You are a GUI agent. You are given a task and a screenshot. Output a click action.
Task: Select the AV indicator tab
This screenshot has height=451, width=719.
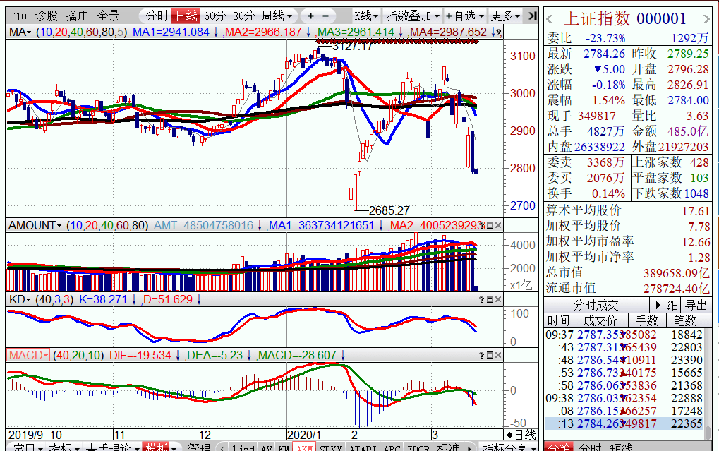267,447
